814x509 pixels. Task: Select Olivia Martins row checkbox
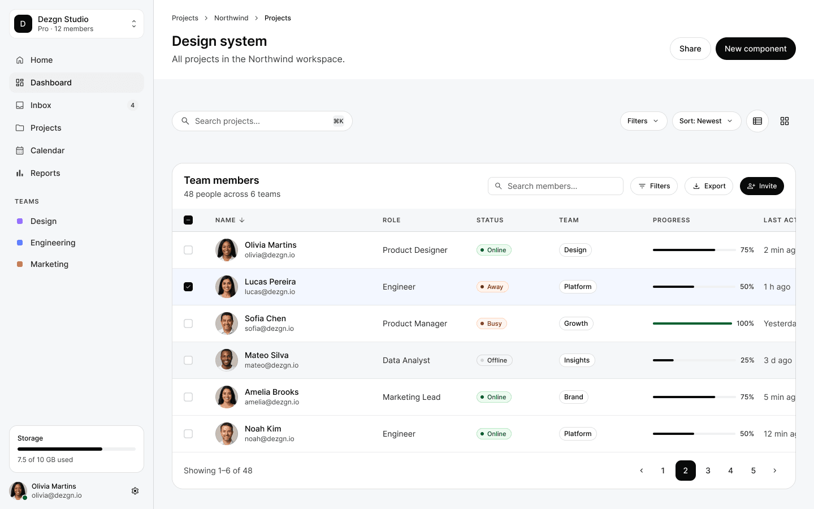point(188,250)
